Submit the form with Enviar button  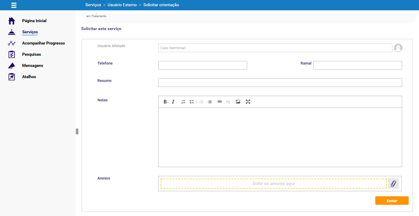pos(392,201)
